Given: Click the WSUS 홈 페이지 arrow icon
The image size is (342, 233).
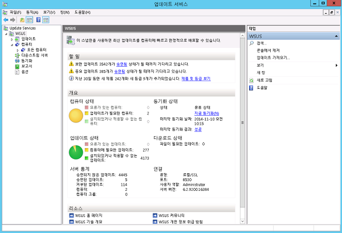Looking at the screenshot, I should click(71, 215).
